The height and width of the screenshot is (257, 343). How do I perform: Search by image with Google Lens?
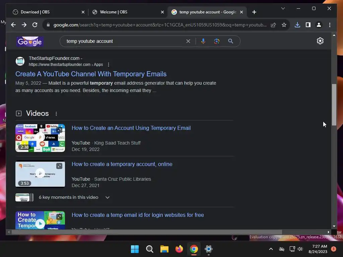[217, 41]
